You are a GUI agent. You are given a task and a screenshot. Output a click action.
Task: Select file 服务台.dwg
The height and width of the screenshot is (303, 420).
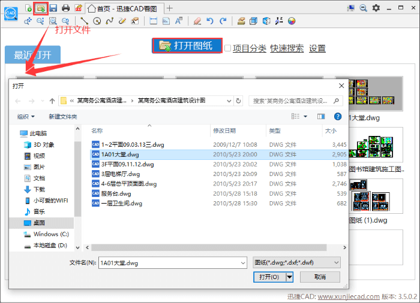pyautogui.click(x=219, y=193)
